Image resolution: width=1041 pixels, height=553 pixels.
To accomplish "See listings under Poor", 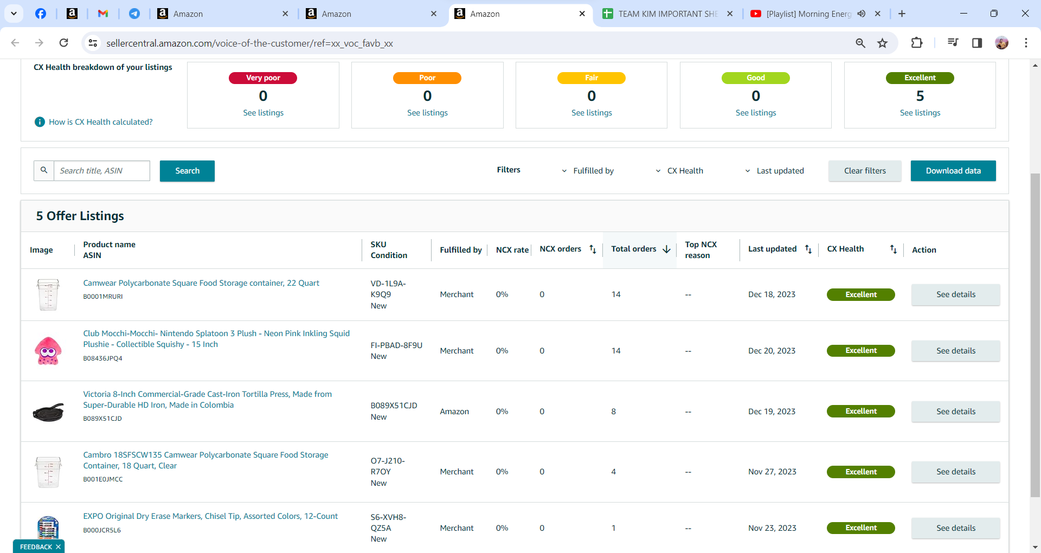I will pos(427,113).
